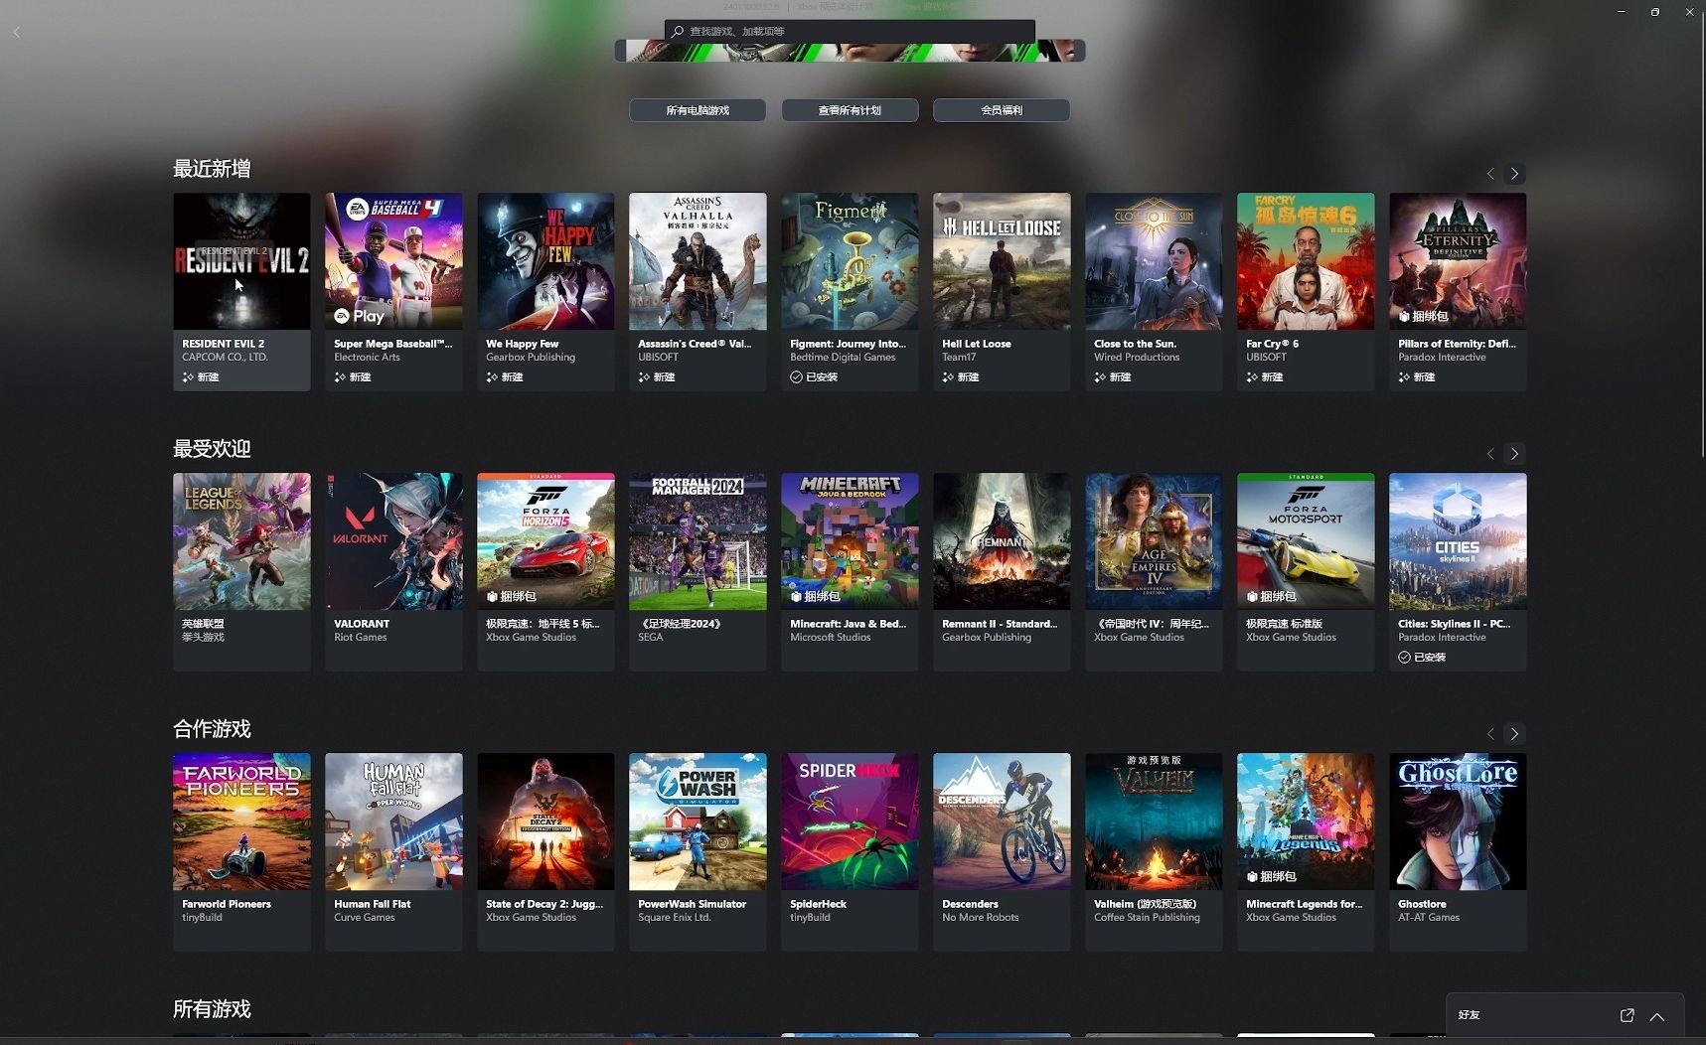Click 新建 icon under RESIDENT EVIL 2
The width and height of the screenshot is (1706, 1045).
pos(188,377)
